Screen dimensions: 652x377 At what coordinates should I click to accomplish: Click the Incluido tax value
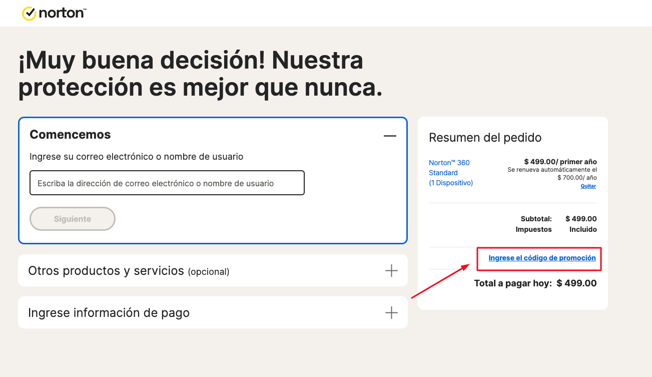pos(583,229)
